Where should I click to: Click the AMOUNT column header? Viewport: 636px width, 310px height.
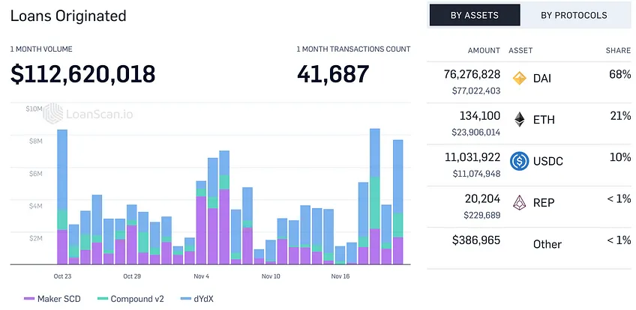(x=484, y=51)
